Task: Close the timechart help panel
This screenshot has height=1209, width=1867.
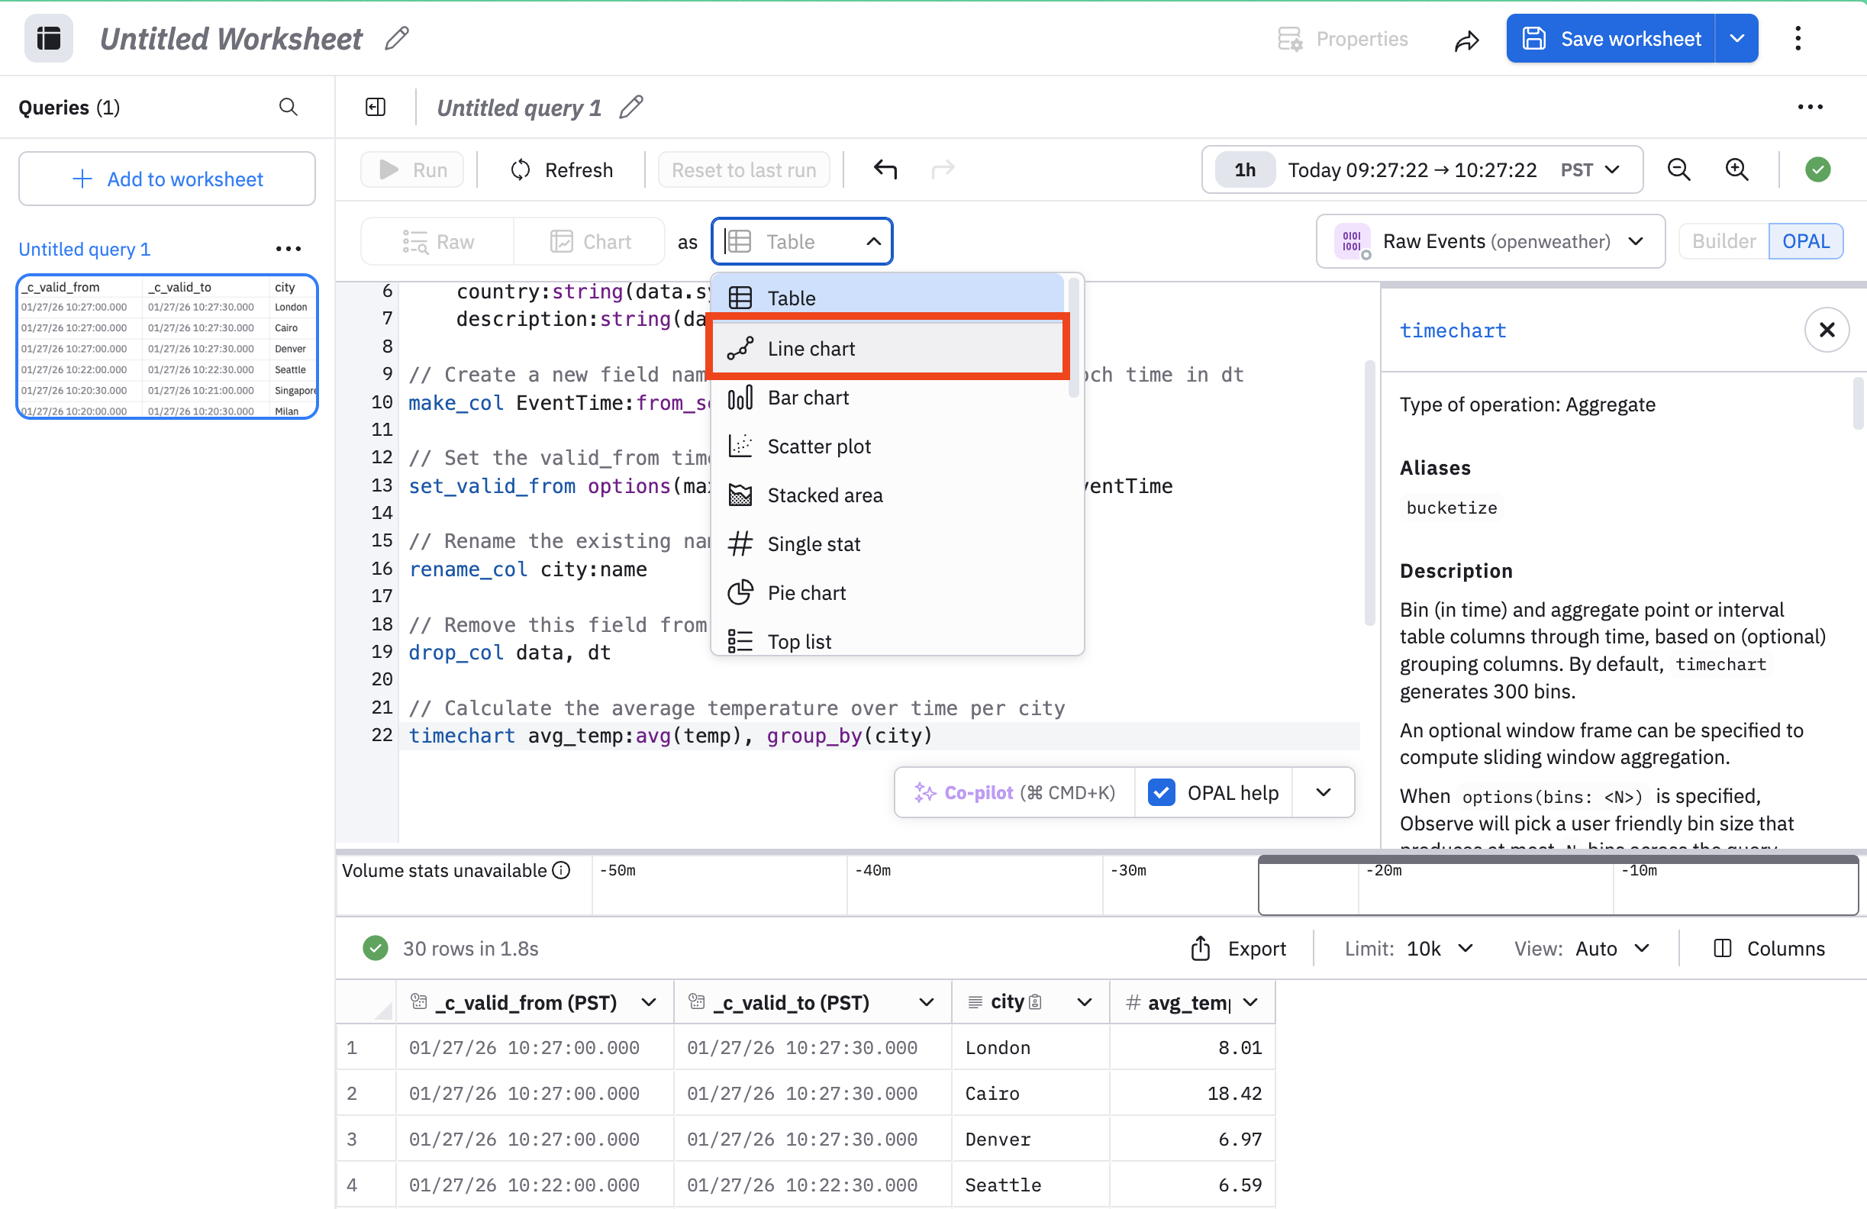Action: tap(1827, 330)
